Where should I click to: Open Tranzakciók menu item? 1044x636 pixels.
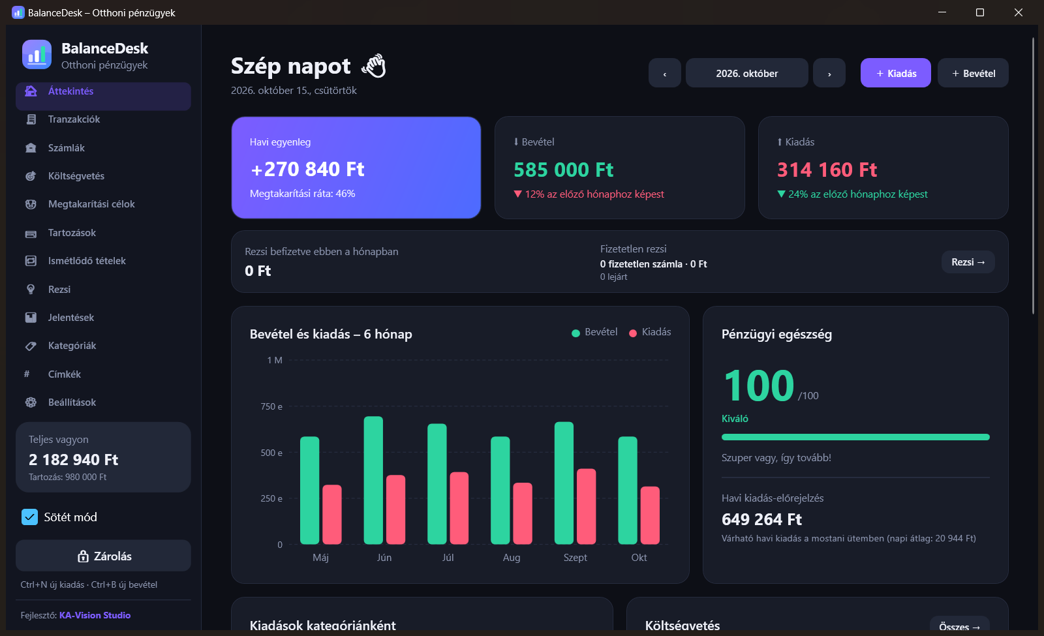click(103, 119)
